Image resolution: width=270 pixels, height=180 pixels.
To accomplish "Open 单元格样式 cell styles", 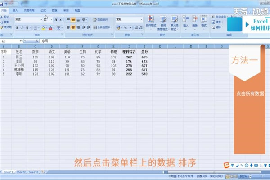I will (174, 23).
